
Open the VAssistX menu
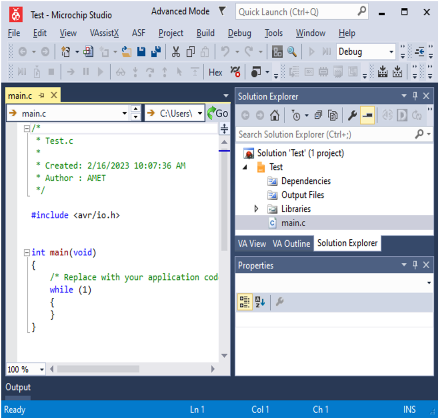(104, 33)
